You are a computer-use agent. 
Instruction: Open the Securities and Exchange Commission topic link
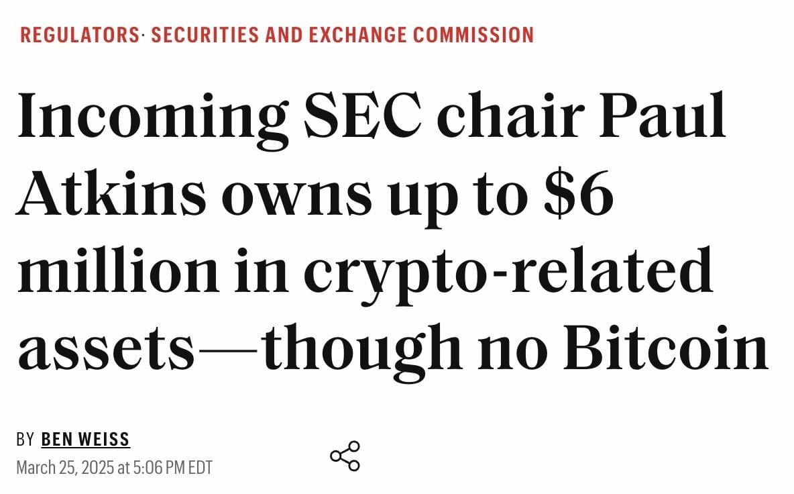click(x=342, y=35)
